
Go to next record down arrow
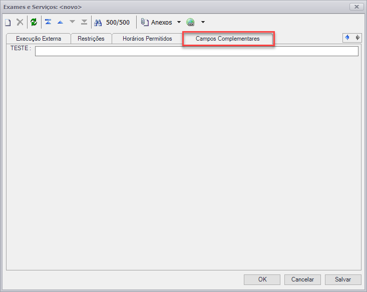tap(72, 22)
